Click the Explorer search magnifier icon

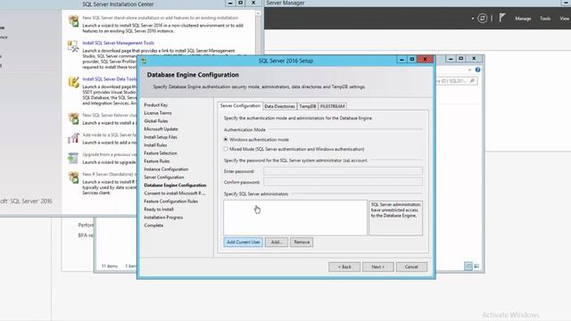472,81
